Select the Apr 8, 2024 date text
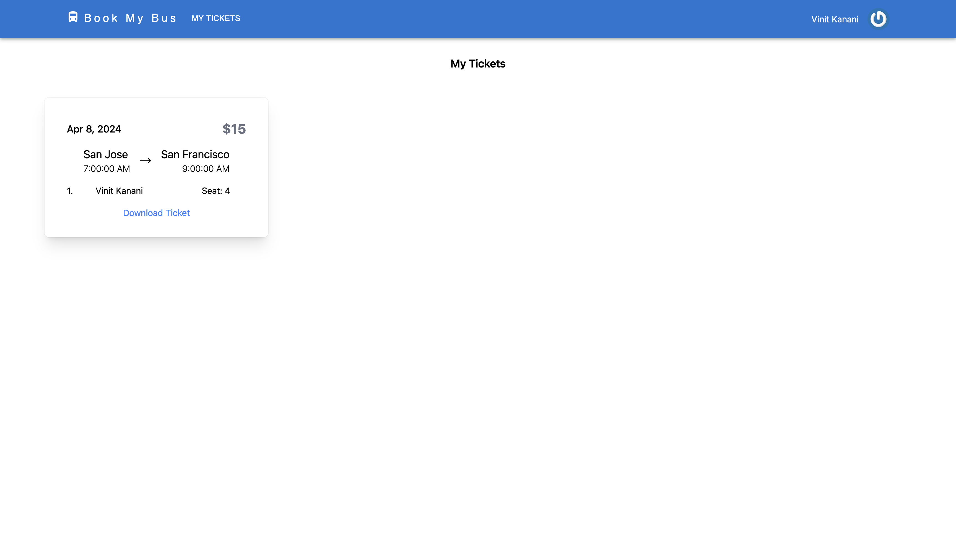This screenshot has height=535, width=956. point(94,129)
